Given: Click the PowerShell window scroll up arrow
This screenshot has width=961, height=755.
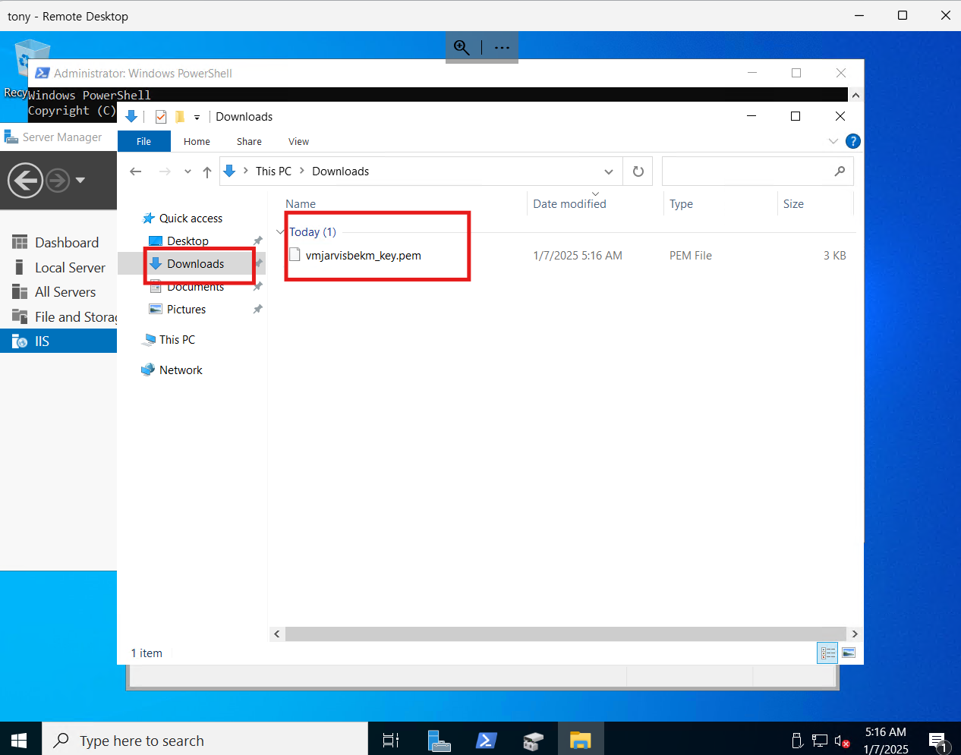Looking at the screenshot, I should (x=855, y=96).
